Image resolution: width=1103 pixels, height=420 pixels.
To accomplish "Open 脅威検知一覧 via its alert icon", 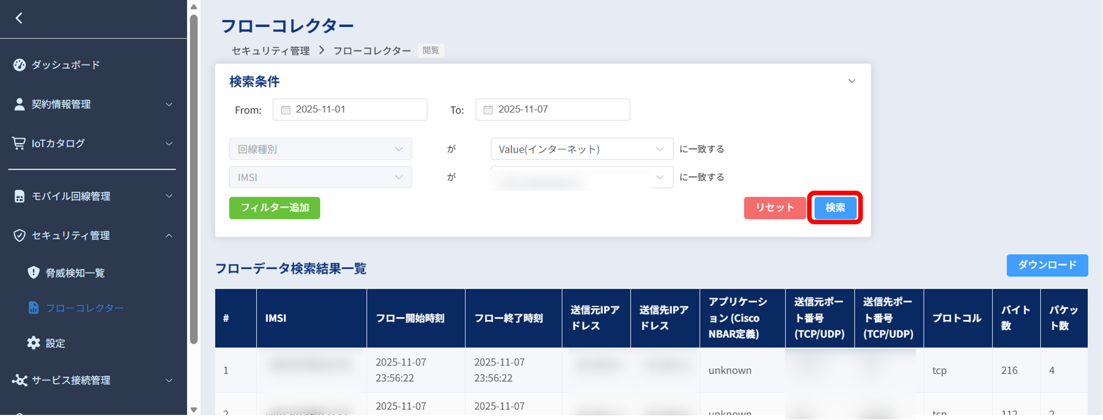I will [33, 272].
